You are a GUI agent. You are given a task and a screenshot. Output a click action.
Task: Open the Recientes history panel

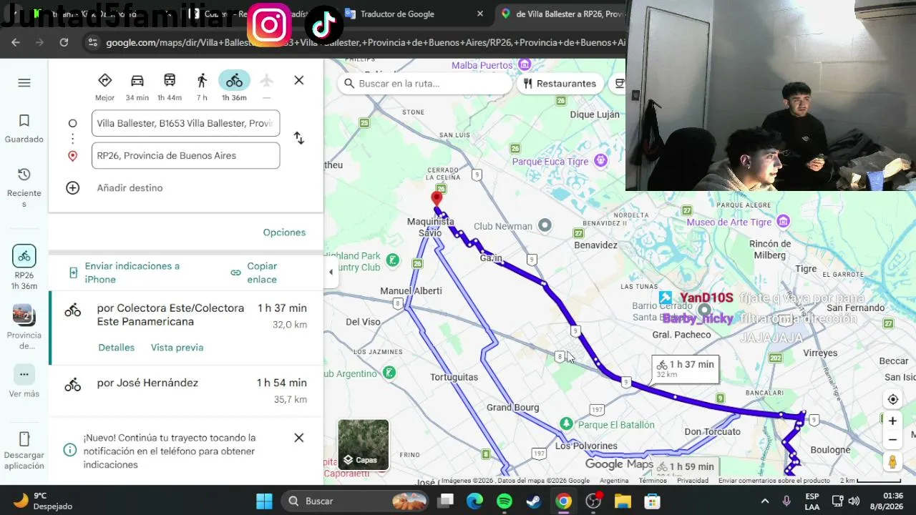click(x=24, y=187)
